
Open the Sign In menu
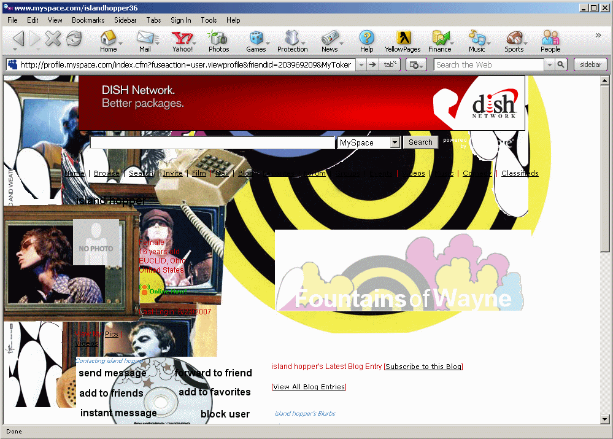click(x=180, y=20)
